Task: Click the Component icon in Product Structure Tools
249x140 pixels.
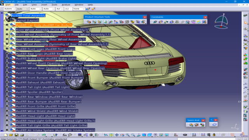Action: coord(89,22)
